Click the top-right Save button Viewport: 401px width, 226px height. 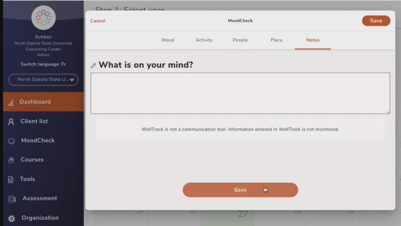pyautogui.click(x=376, y=21)
